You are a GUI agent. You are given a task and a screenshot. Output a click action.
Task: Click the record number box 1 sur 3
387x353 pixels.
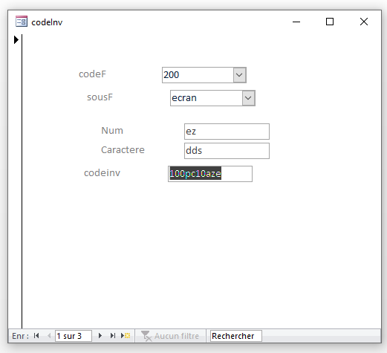click(74, 336)
